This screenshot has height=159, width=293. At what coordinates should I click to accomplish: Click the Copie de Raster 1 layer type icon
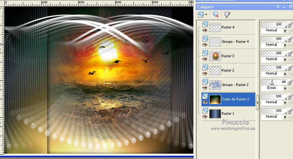coord(205,96)
